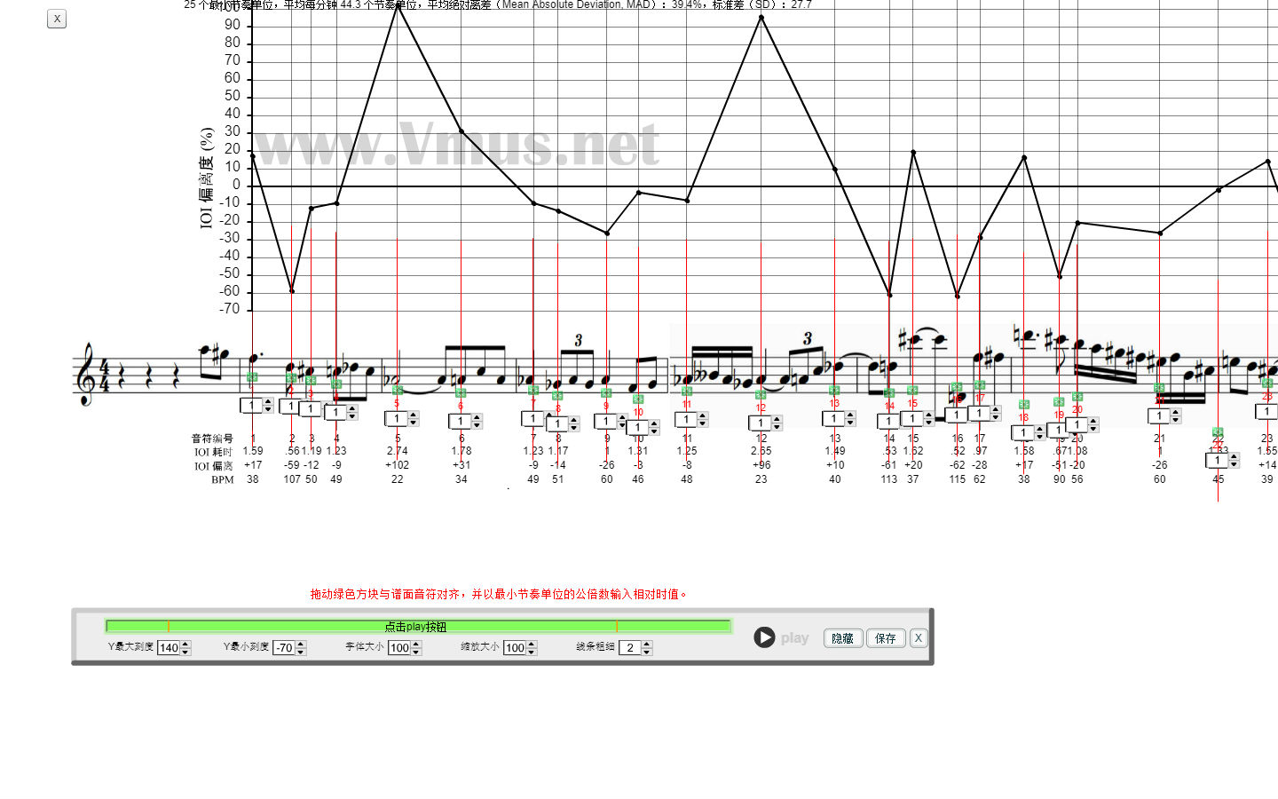Select the green marker block for note 10
Image resolution: width=1278 pixels, height=799 pixels.
point(637,399)
